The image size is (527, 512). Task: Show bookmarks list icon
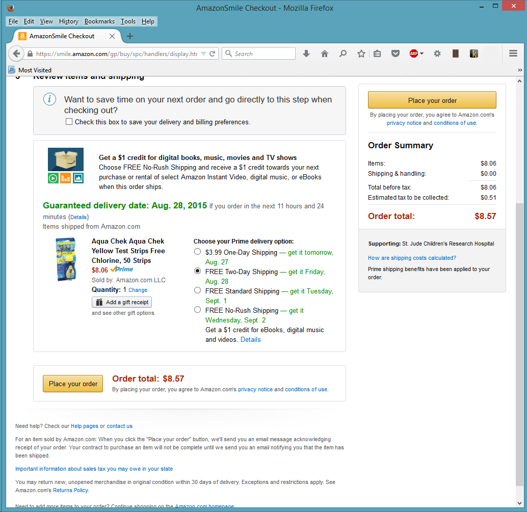(377, 53)
